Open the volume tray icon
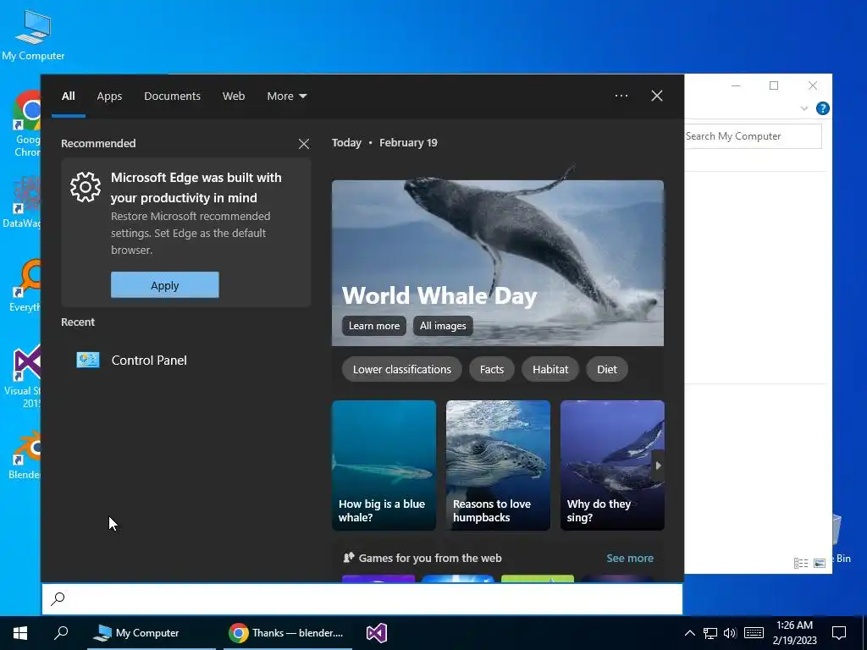The width and height of the screenshot is (867, 650). click(x=730, y=633)
